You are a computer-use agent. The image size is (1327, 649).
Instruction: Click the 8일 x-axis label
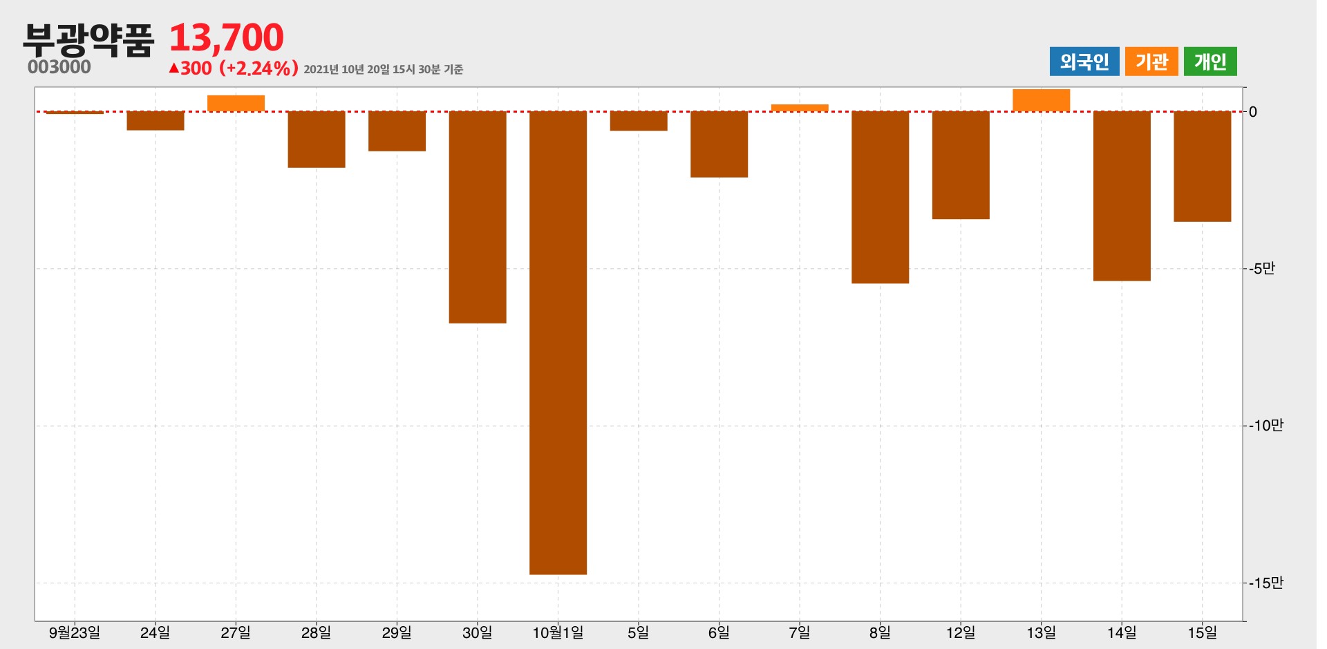coord(880,632)
